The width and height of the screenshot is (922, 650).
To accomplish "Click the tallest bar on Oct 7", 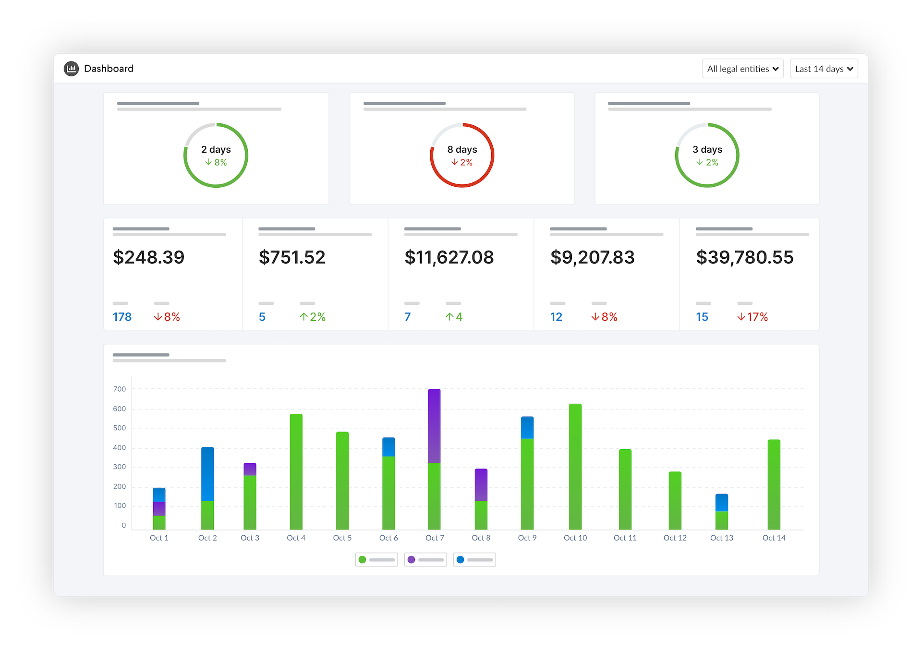I will (435, 456).
